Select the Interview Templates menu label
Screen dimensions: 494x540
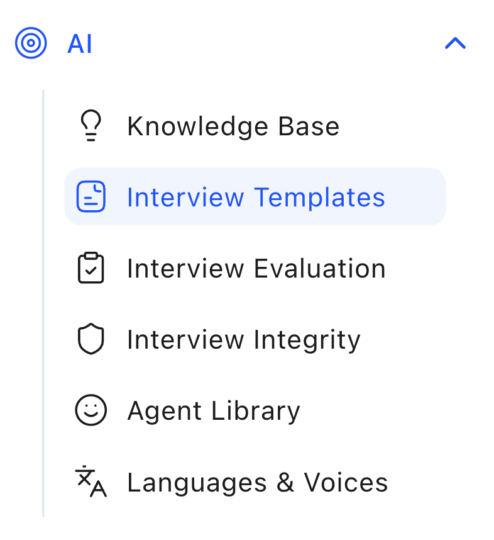click(x=256, y=198)
